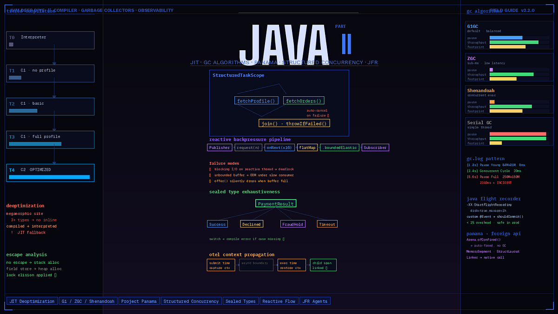Image resolution: width=558 pixels, height=314 pixels.
Task: Select the '-XX:StartFlightRecording' line
Action: pyautogui.click(x=489, y=205)
